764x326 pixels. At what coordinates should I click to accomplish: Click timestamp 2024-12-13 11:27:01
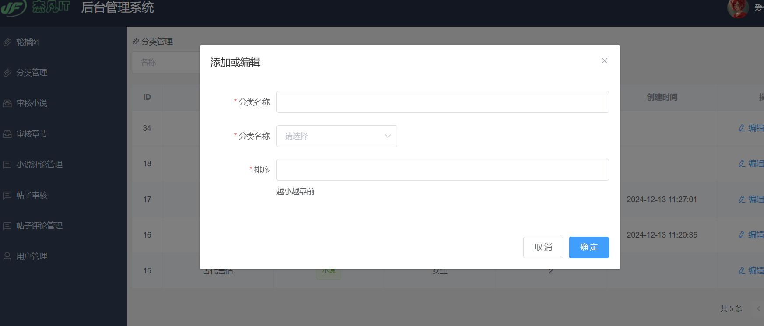(662, 200)
